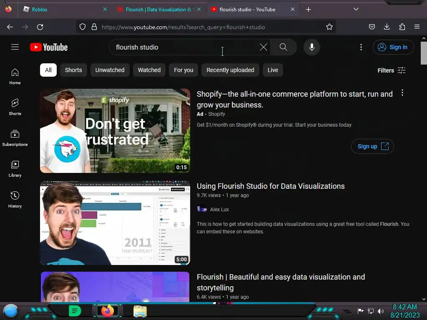Open the Start orb on taskbar
The image size is (427, 320).
[10, 311]
